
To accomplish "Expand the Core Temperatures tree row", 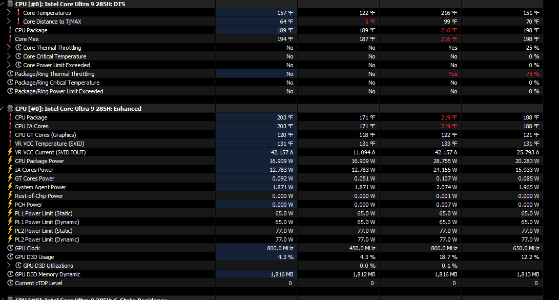I will 9,13.
